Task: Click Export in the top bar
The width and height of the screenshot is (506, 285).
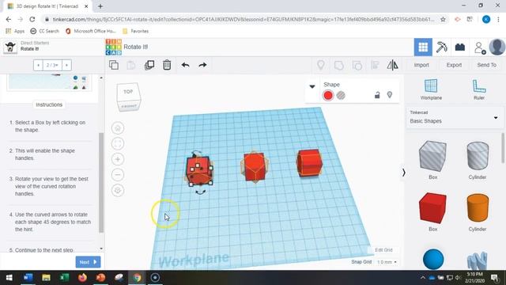Action: [454, 65]
